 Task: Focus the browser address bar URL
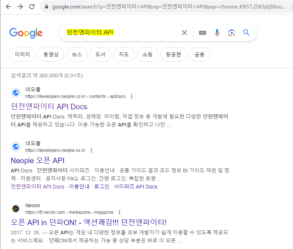point(169,7)
